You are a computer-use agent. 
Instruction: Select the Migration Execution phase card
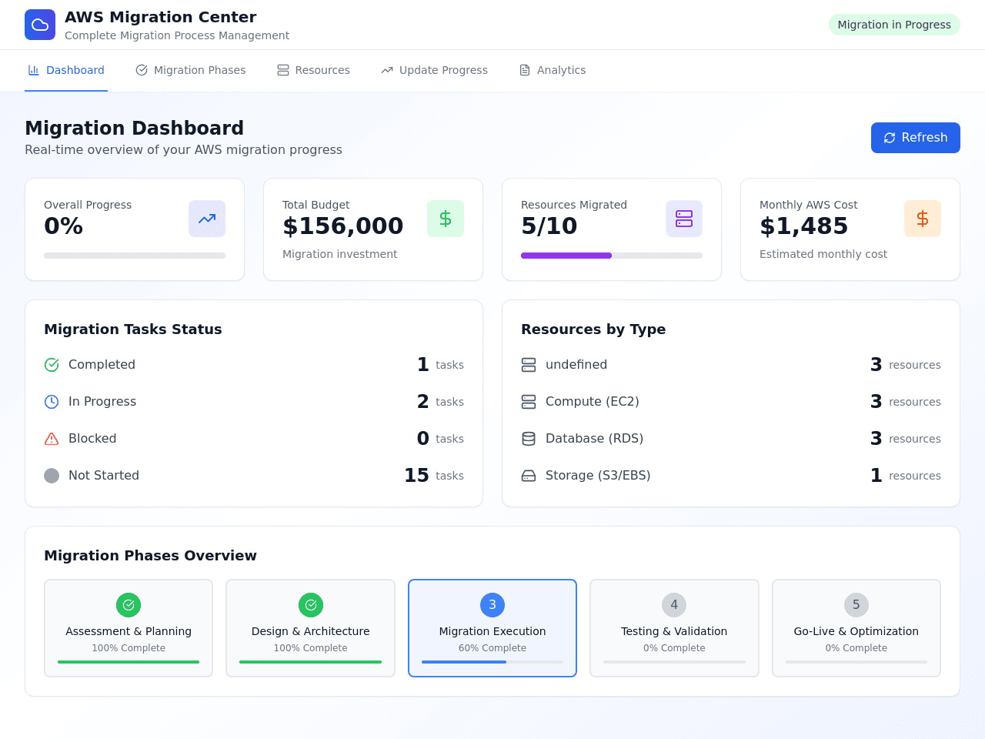coord(492,628)
